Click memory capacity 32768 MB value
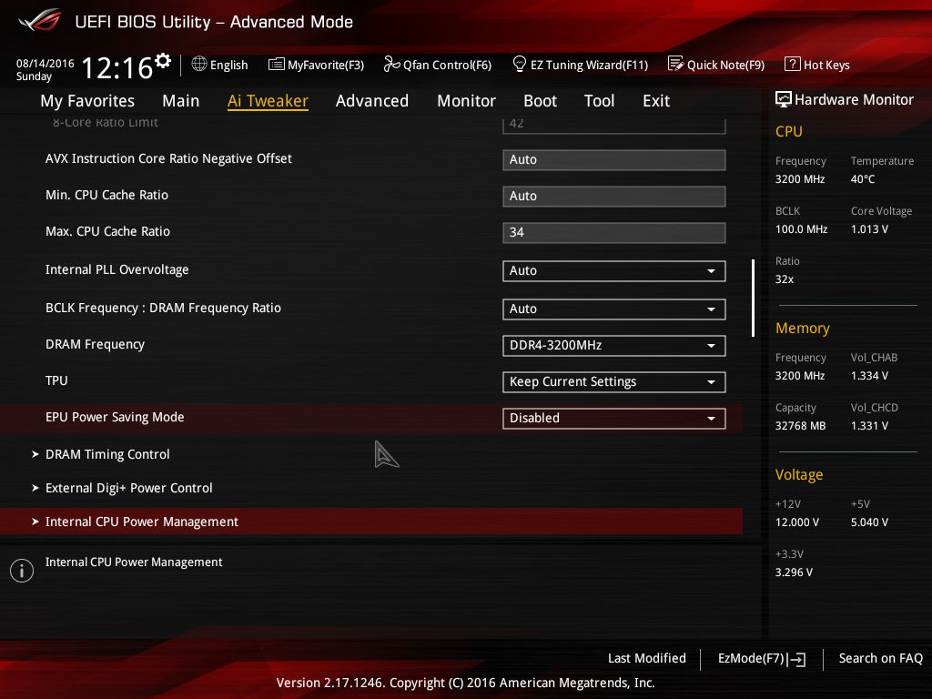 pyautogui.click(x=801, y=426)
